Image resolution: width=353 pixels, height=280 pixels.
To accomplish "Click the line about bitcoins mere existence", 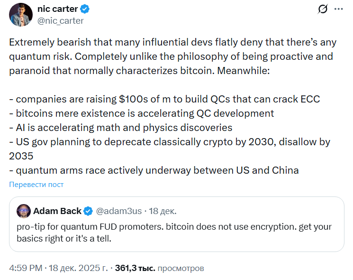I will click(141, 113).
